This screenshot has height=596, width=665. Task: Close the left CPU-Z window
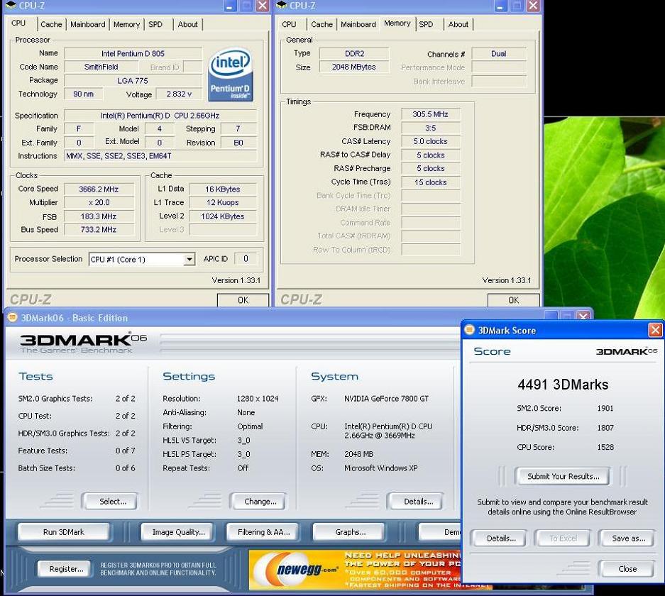pyautogui.click(x=263, y=6)
